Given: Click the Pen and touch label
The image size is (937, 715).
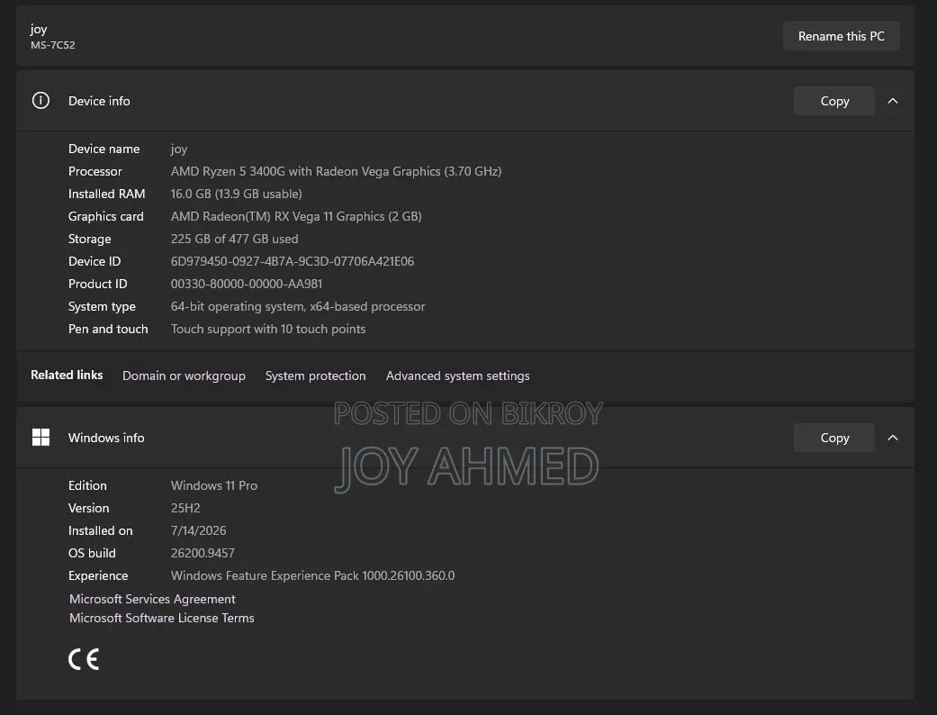Looking at the screenshot, I should click(x=108, y=329).
